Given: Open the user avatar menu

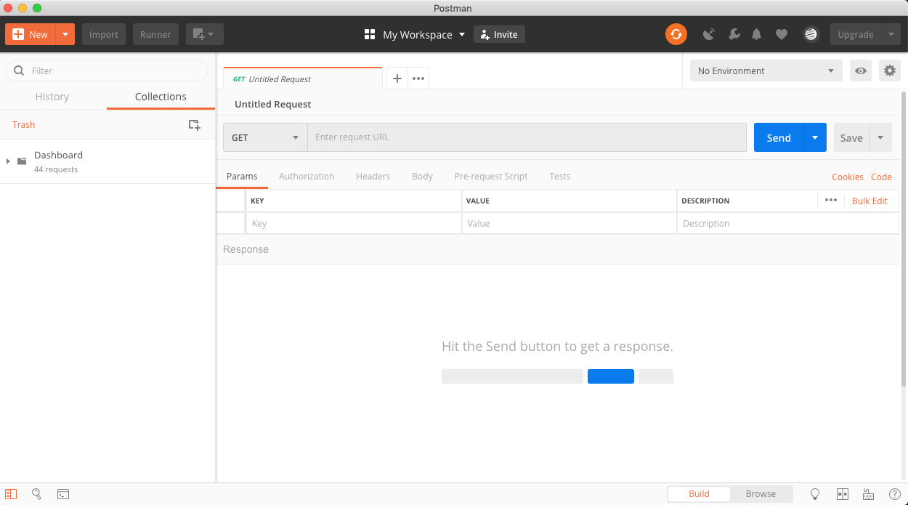Looking at the screenshot, I should pyautogui.click(x=811, y=34).
